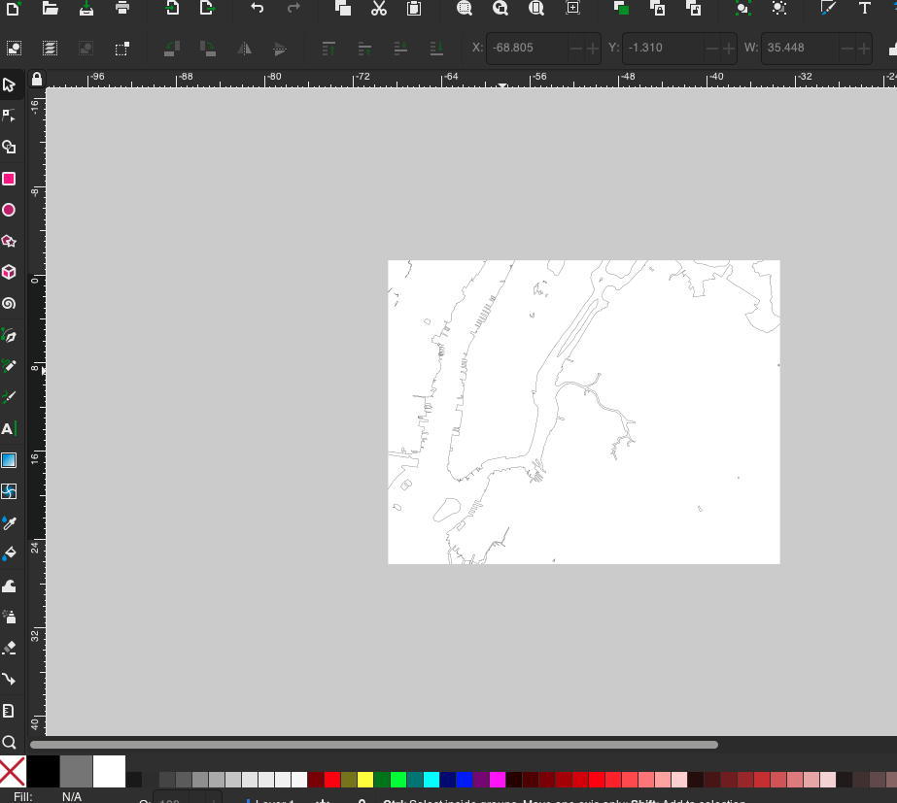Create a new document with the New icon
897x803 pixels.
point(14,8)
